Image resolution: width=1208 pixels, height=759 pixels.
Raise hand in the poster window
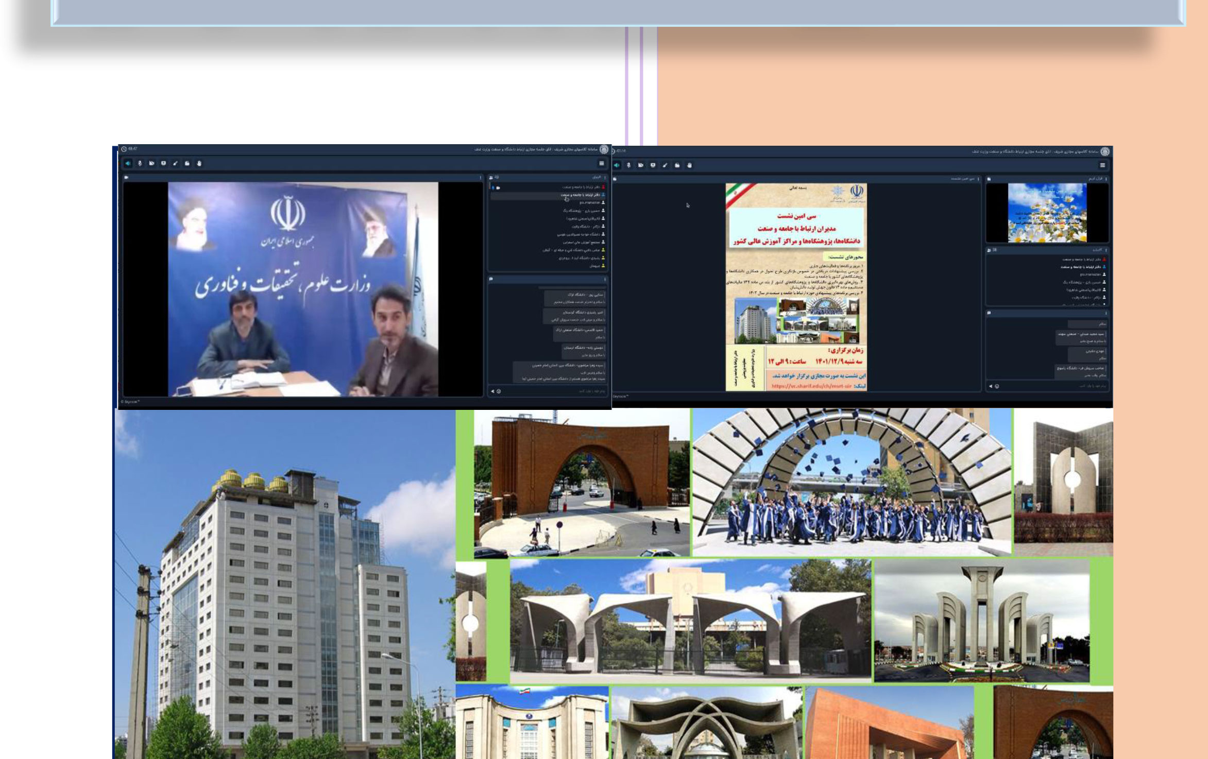tap(689, 165)
